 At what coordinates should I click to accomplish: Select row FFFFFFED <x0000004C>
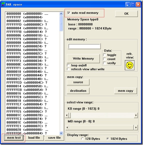click(32, 83)
